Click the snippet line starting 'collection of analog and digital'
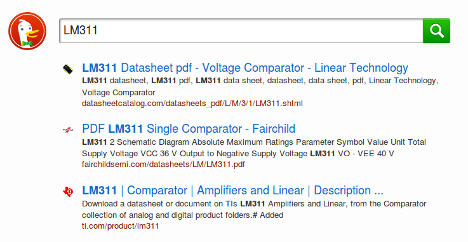This screenshot has width=468, height=242. click(x=182, y=215)
